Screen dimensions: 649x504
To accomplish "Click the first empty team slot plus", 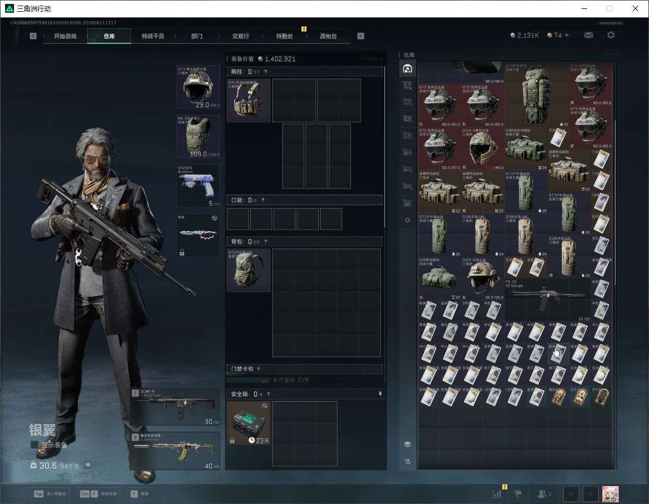I will point(571,494).
